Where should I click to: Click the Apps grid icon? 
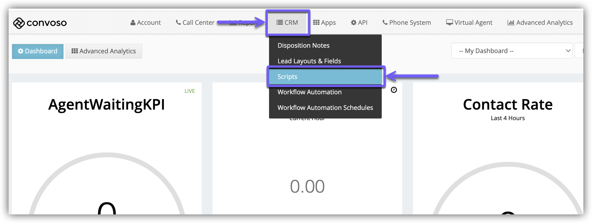[x=316, y=23]
